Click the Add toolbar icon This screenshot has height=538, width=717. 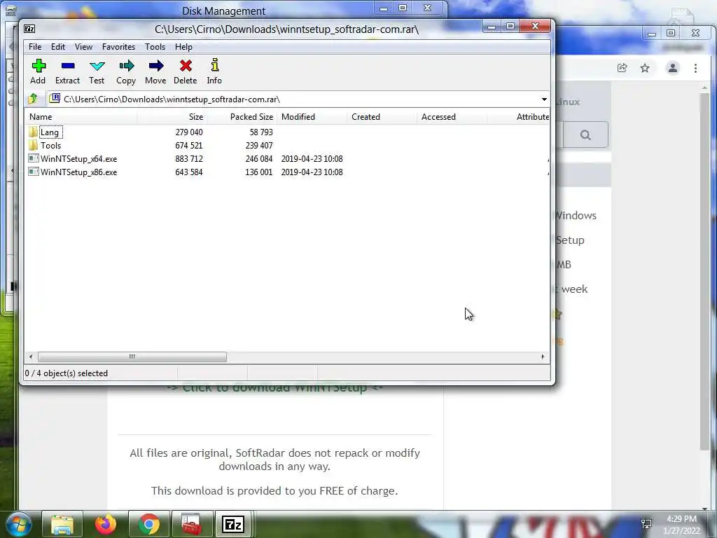[39, 66]
